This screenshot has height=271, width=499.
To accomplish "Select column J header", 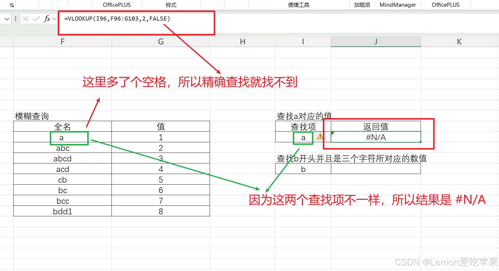I will [x=376, y=42].
